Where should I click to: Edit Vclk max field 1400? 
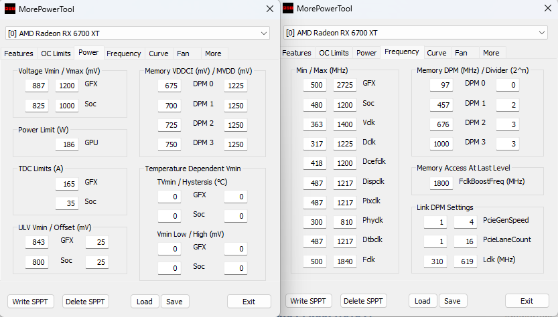coord(345,124)
